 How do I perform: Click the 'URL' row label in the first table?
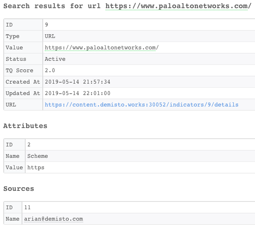(11, 104)
